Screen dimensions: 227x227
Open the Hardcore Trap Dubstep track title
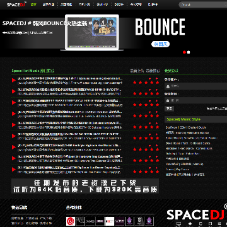pyautogui.click(x=70, y=156)
